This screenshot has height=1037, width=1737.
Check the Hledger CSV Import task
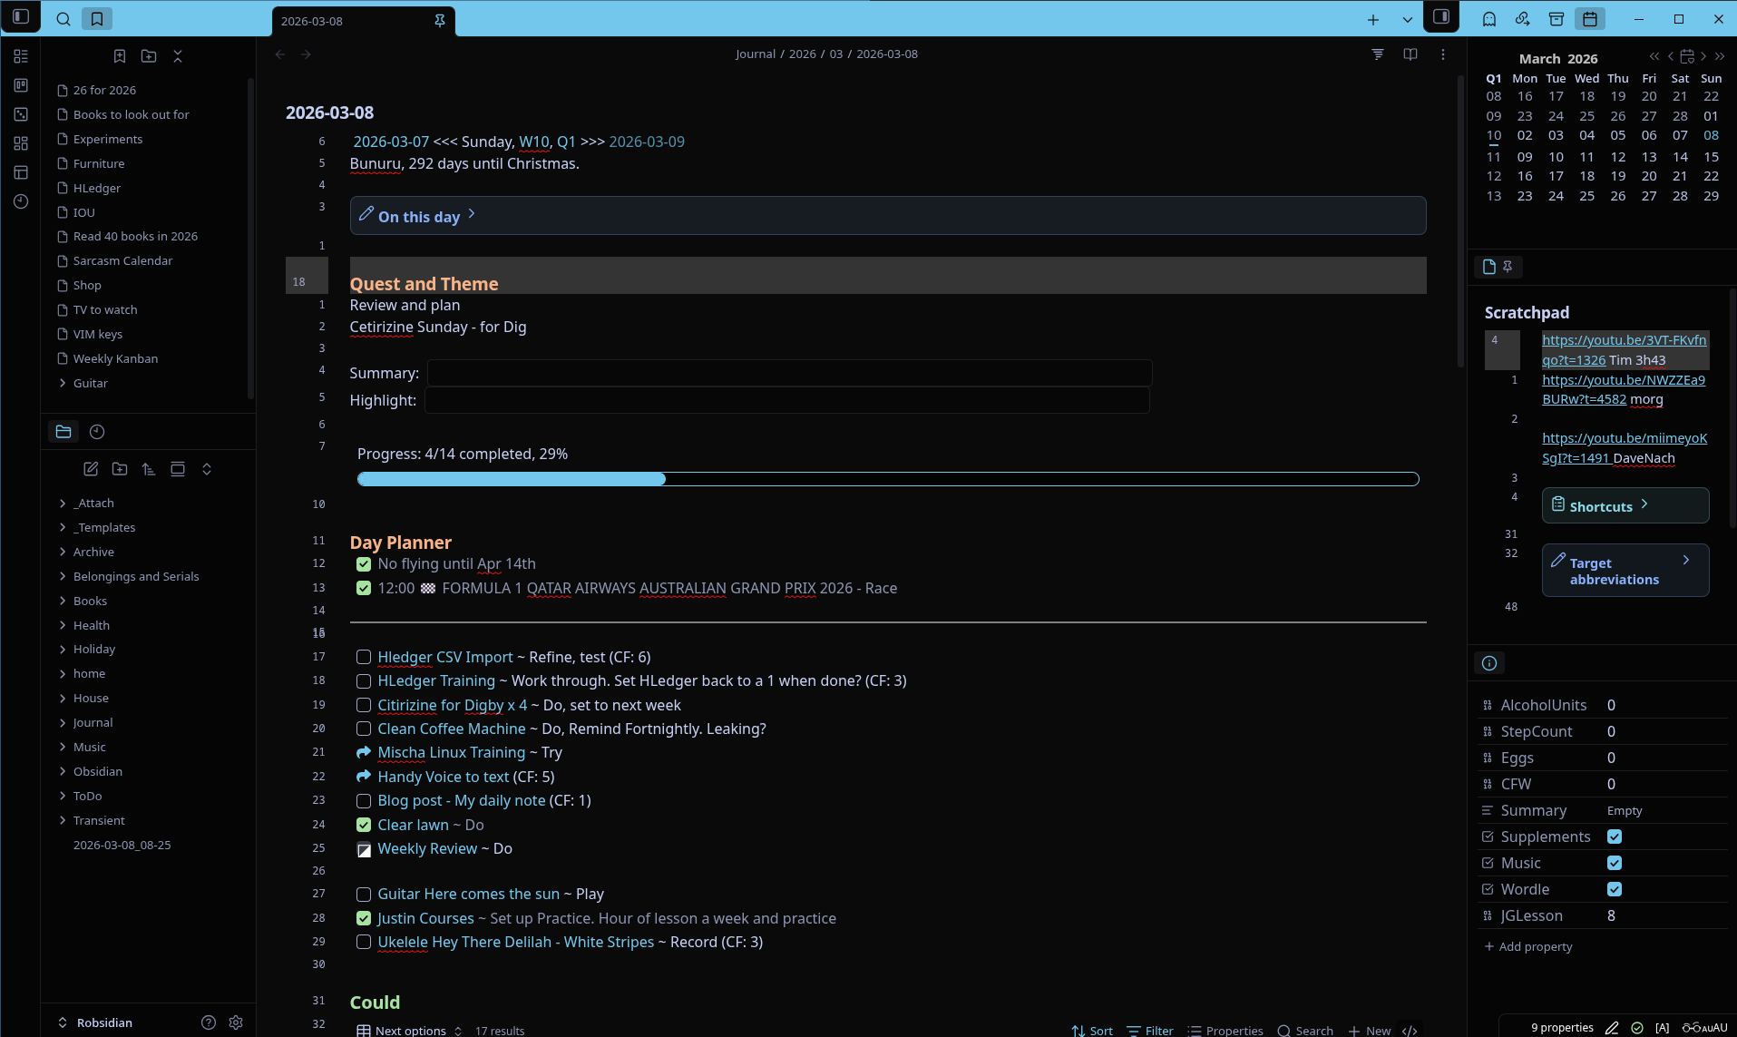(363, 657)
